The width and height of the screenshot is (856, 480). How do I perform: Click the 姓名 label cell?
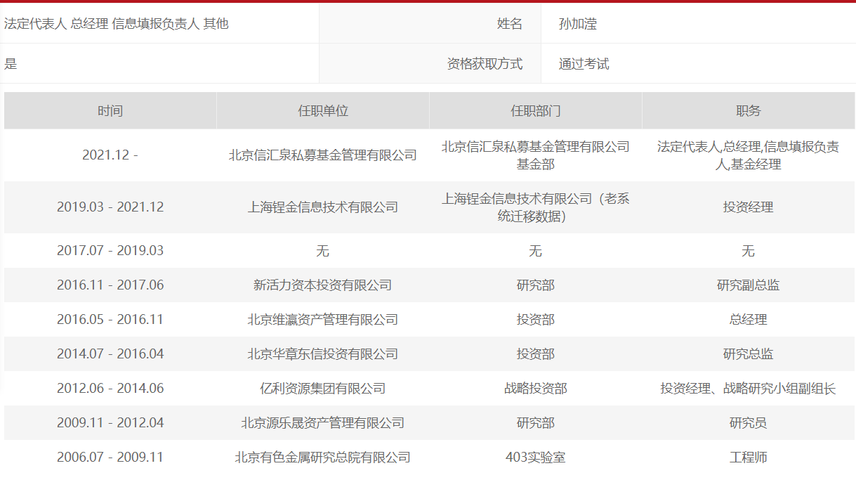[x=430, y=24]
